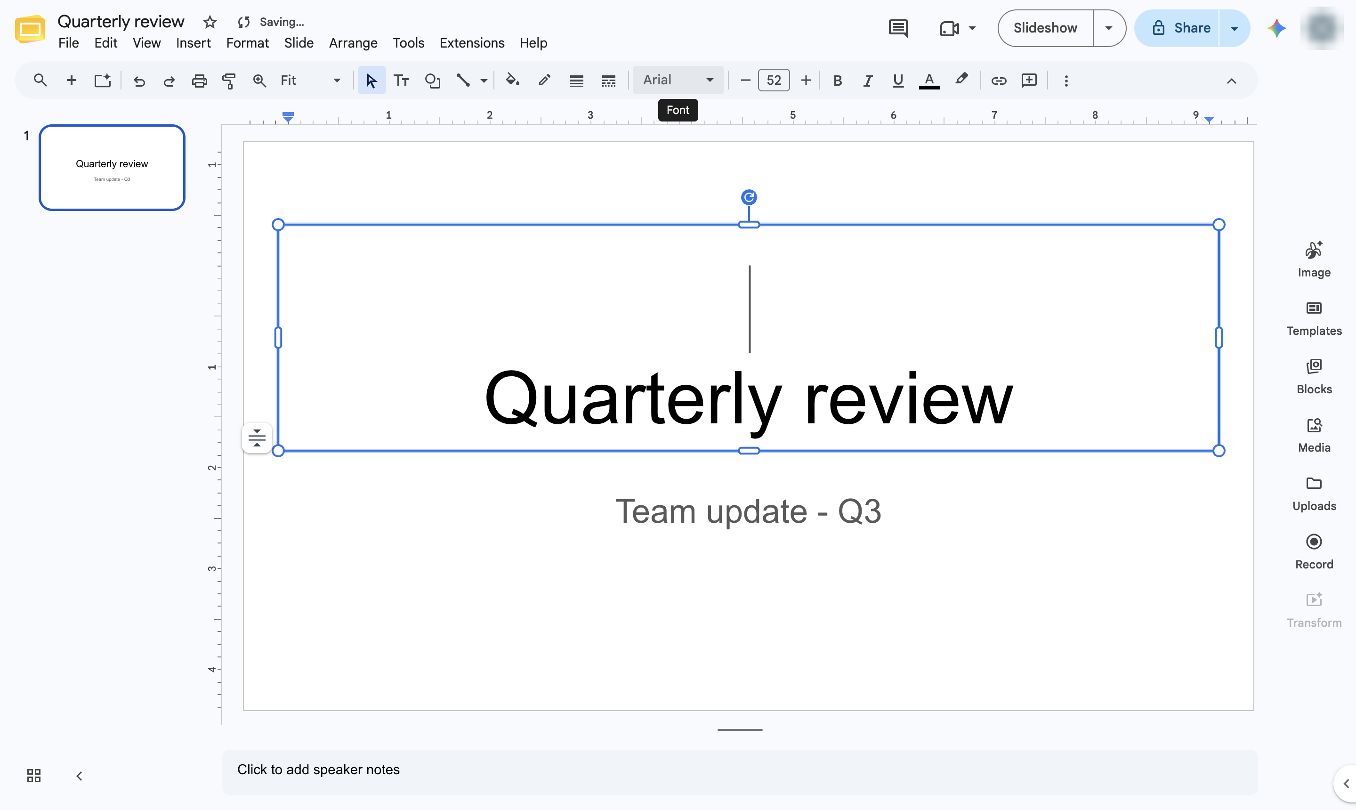Open the Fit zoom dropdown
The height and width of the screenshot is (810, 1356).
tap(310, 80)
